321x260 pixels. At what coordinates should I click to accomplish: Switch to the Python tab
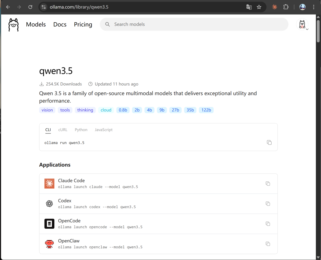point(81,130)
